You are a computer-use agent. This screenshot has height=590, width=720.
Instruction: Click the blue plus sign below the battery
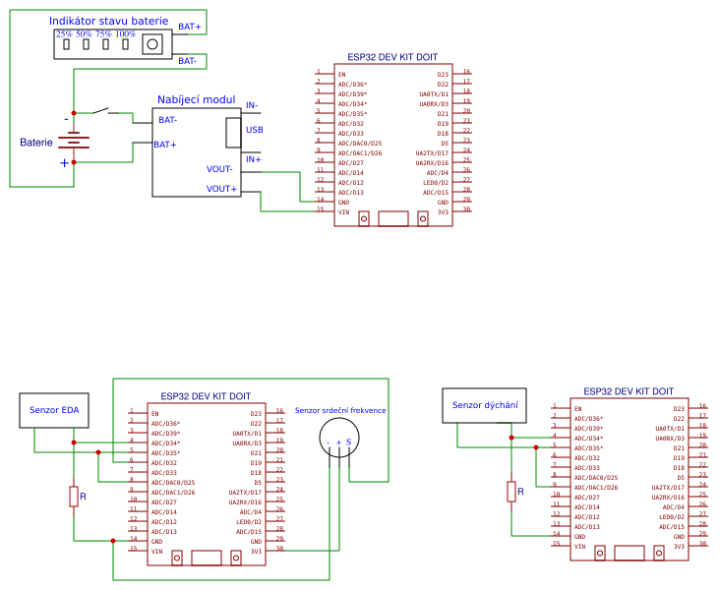pos(64,163)
